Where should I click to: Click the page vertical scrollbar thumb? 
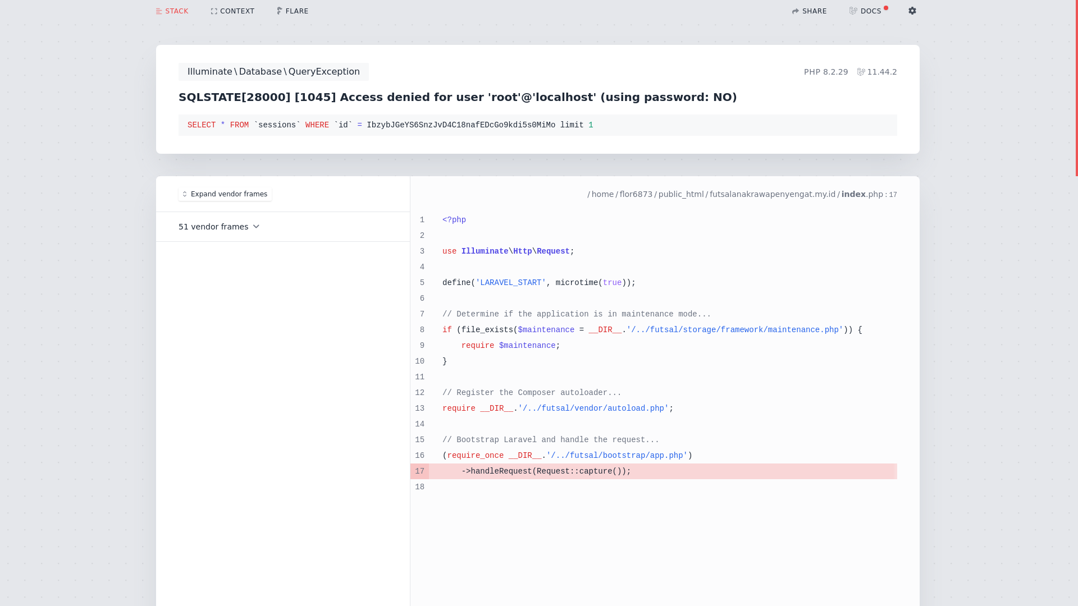(x=1076, y=88)
